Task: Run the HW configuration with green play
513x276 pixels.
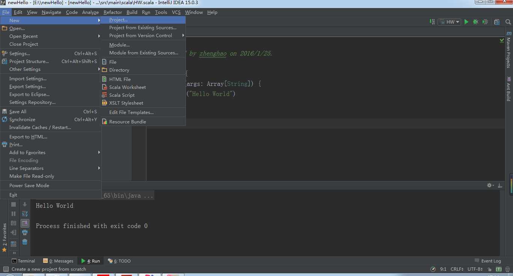Action: pos(466,22)
